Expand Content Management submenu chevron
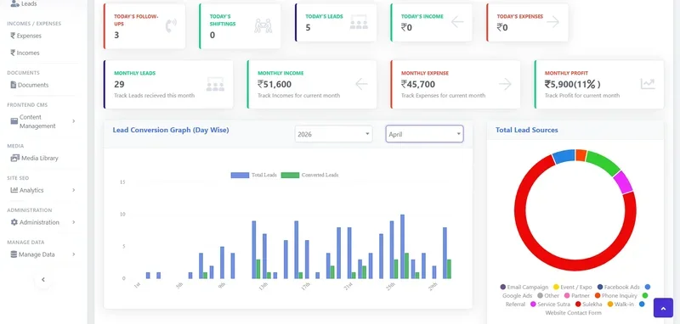This screenshot has width=680, height=324. tap(74, 121)
